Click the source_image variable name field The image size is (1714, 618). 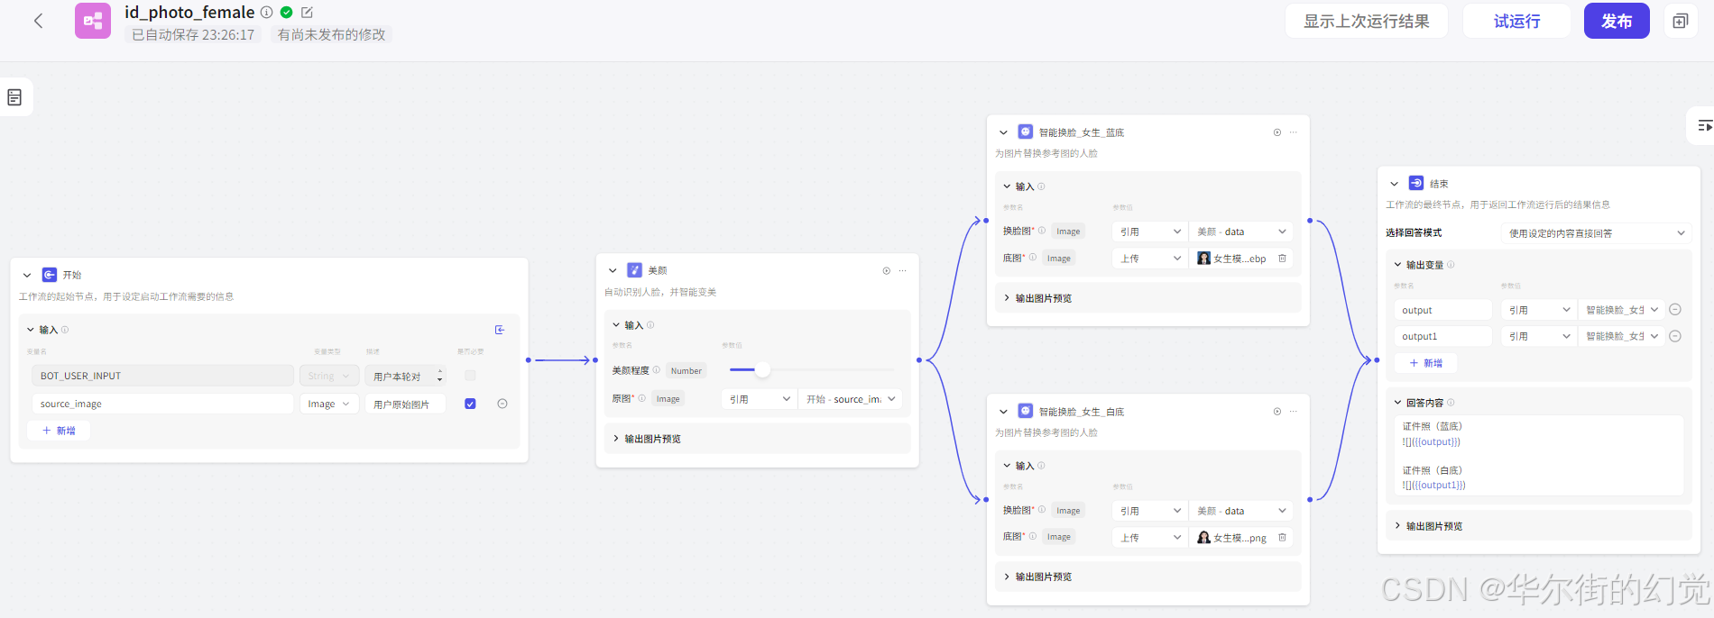(162, 404)
